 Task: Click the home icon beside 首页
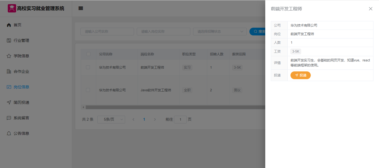(9, 25)
